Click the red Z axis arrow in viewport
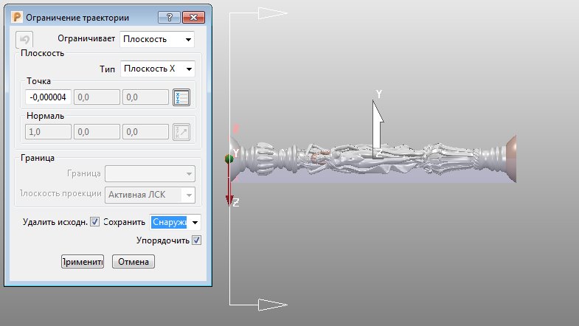 click(x=229, y=184)
